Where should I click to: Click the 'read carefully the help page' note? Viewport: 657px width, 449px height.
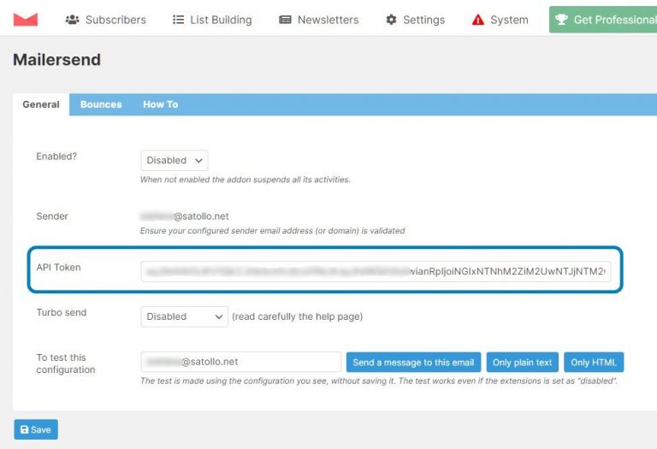(298, 316)
